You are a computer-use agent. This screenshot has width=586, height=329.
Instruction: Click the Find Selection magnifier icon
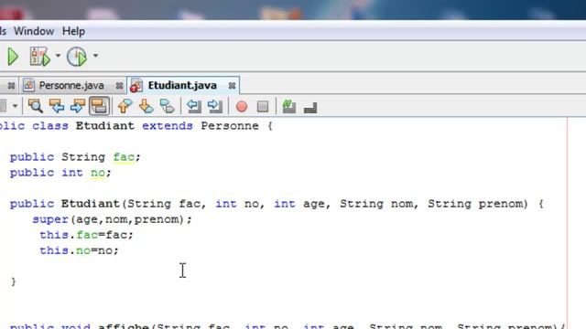36,106
